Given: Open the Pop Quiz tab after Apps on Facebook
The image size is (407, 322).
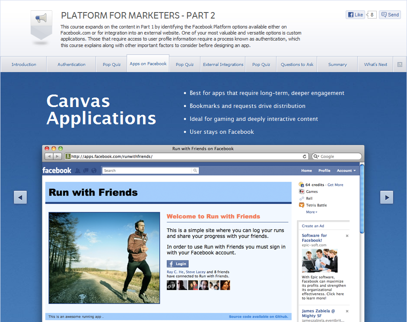Looking at the screenshot, I should pyautogui.click(x=184, y=64).
